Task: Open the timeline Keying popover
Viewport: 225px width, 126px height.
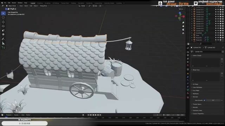Action: click(17, 115)
